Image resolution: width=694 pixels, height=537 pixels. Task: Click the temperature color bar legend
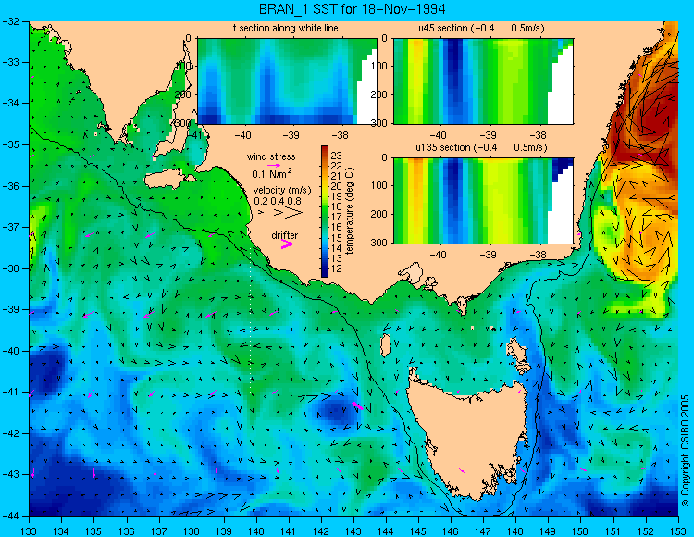point(325,211)
